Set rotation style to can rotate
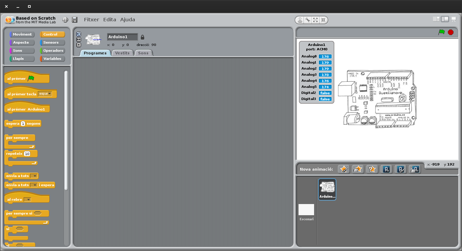 tap(79, 34)
